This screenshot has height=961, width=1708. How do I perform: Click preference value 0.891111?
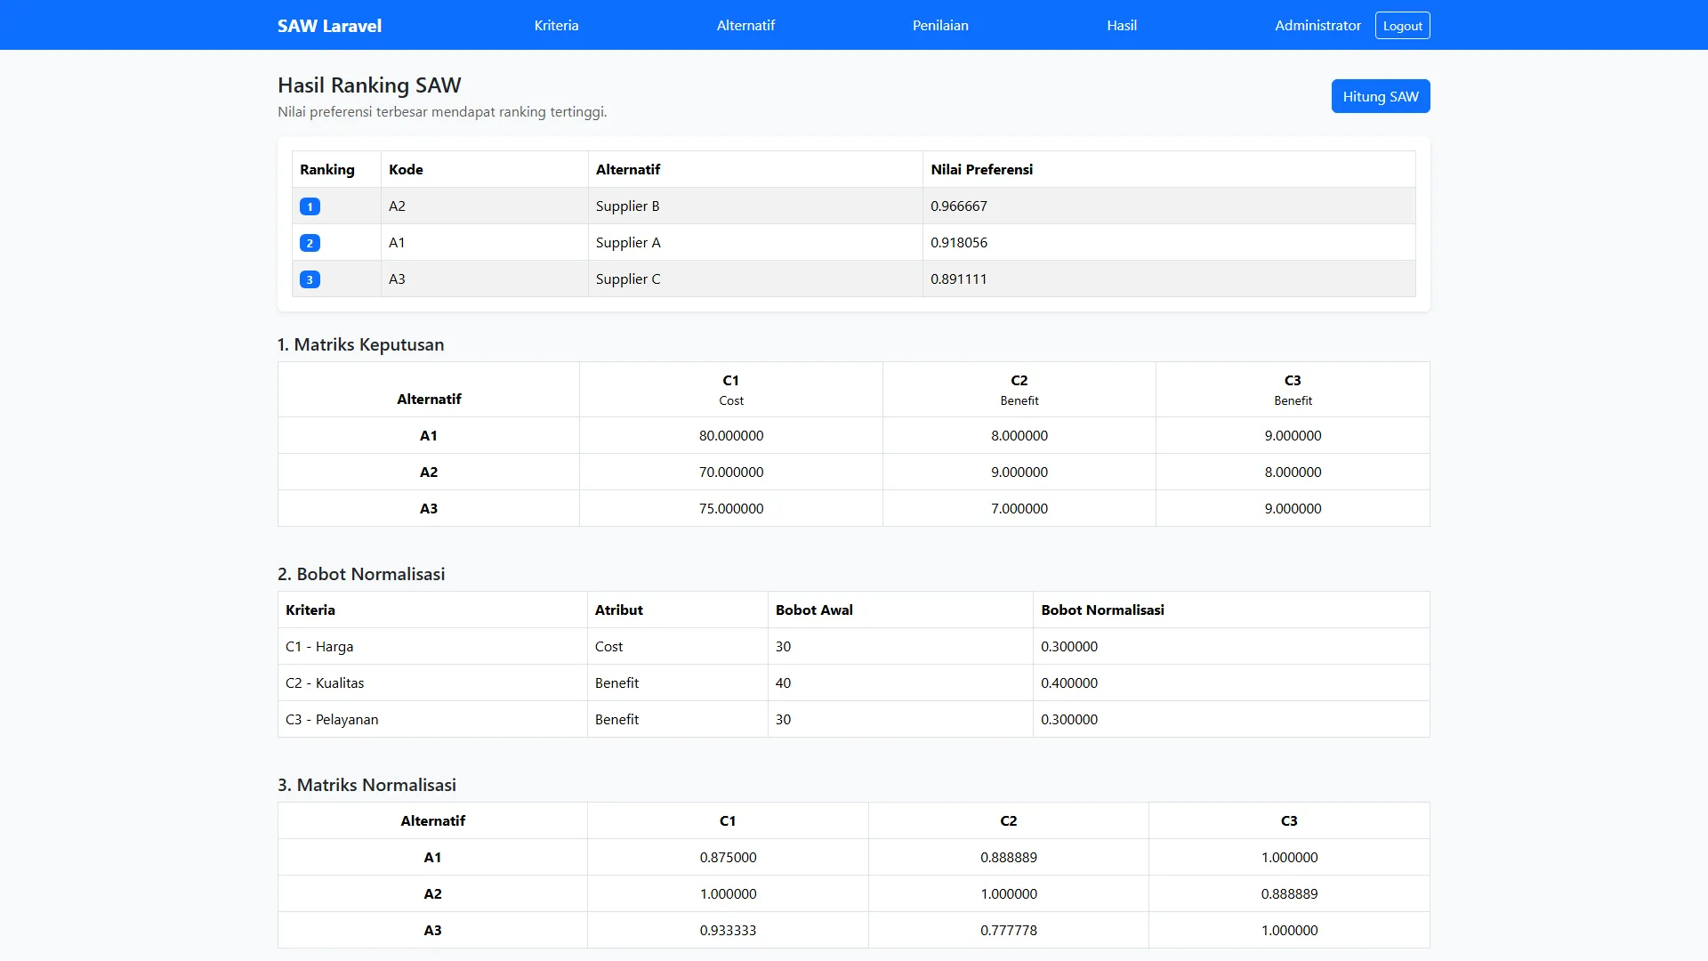(x=958, y=279)
